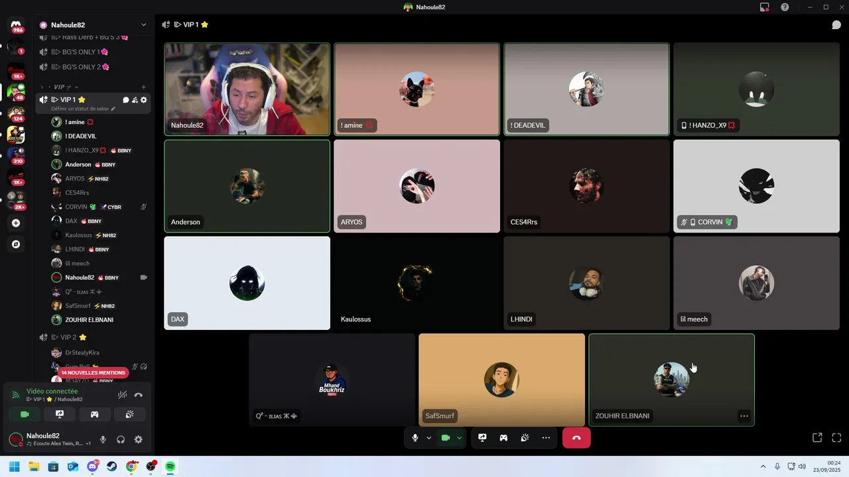This screenshot has width=849, height=477.
Task: Open more call options ellipsis
Action: [546, 438]
